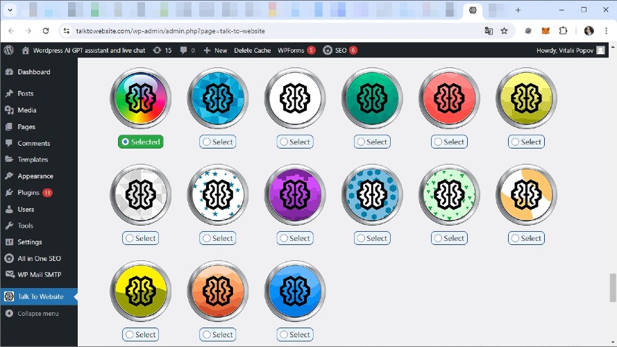Click the bright yellow brain icon
Image resolution: width=617 pixels, height=347 pixels.
pyautogui.click(x=140, y=291)
